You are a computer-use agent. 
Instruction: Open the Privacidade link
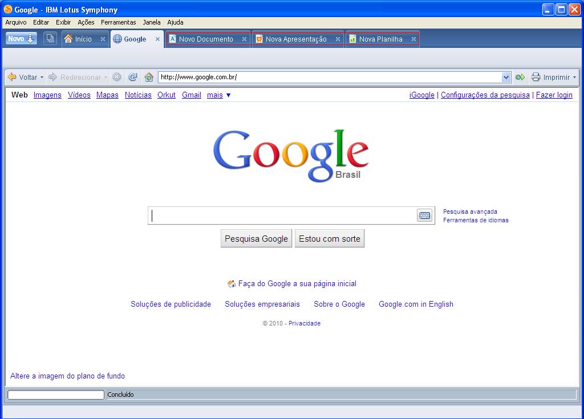(305, 323)
